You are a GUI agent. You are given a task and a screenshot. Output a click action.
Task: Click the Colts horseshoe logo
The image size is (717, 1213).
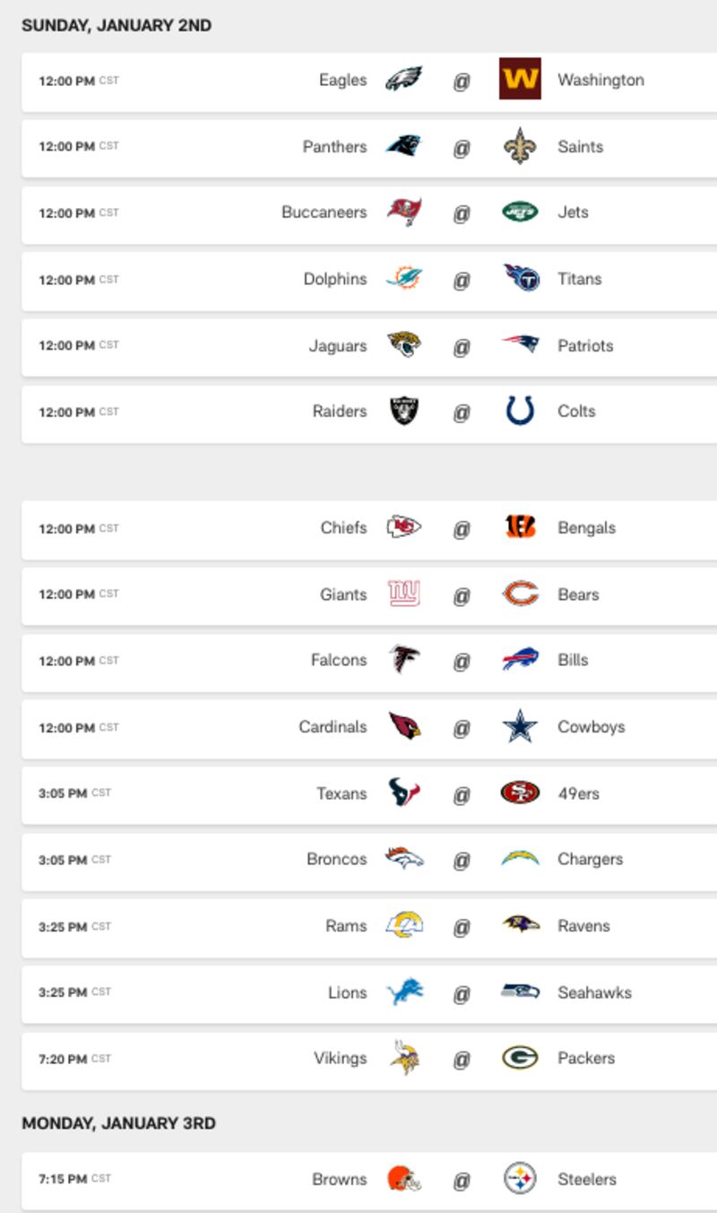click(520, 412)
